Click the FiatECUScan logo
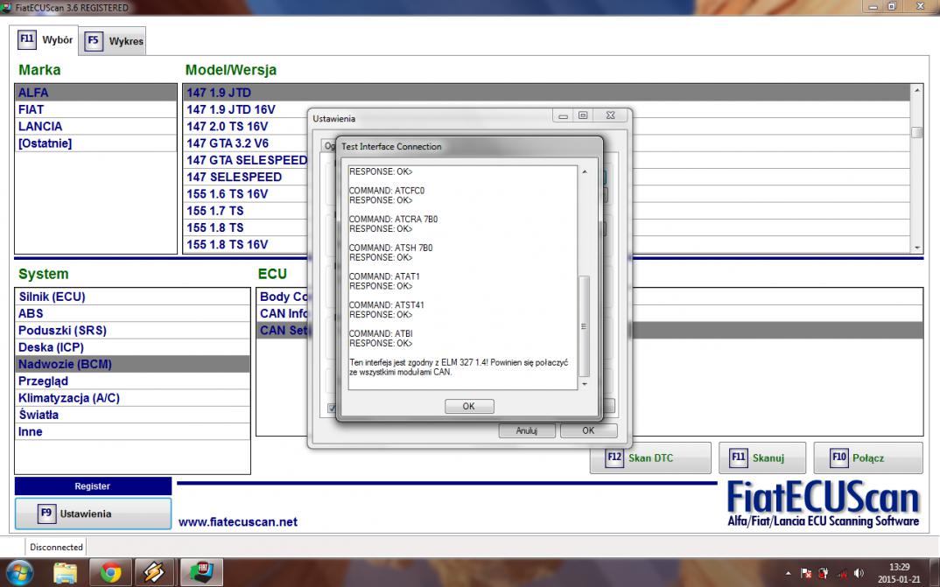The height and width of the screenshot is (587, 940). pos(823,505)
